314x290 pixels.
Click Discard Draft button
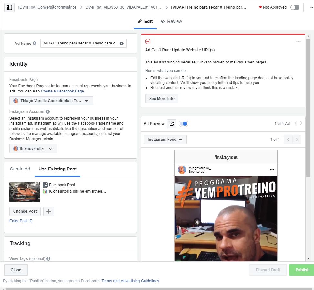pos(268,270)
